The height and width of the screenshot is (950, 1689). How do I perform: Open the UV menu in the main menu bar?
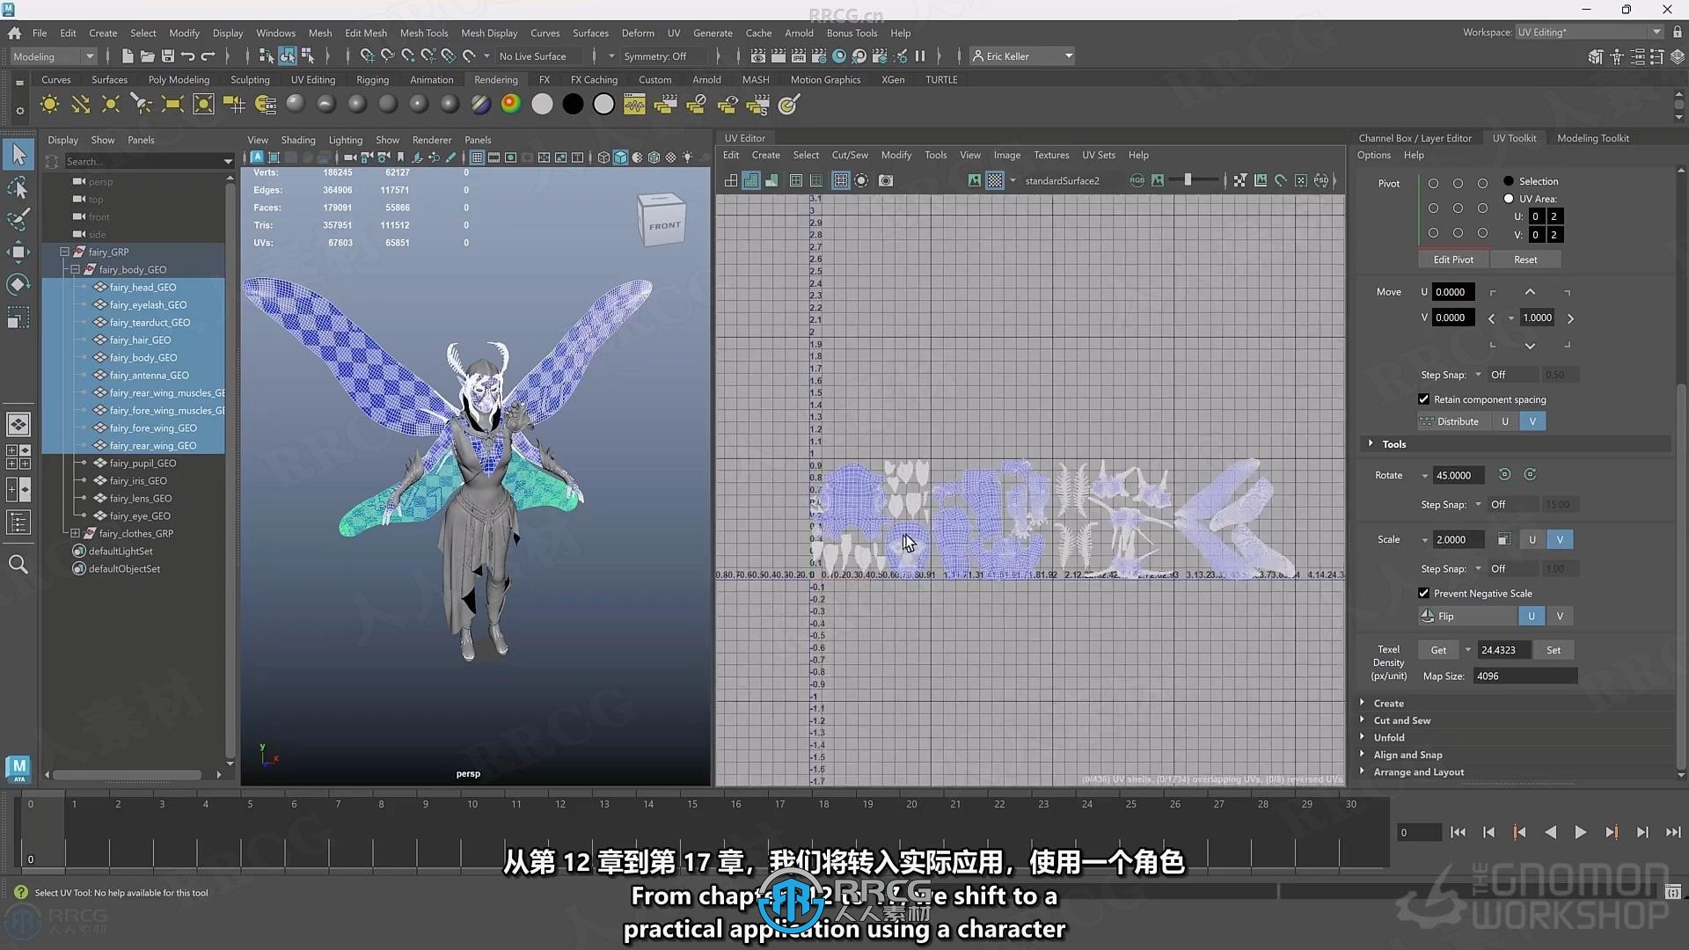click(x=674, y=33)
